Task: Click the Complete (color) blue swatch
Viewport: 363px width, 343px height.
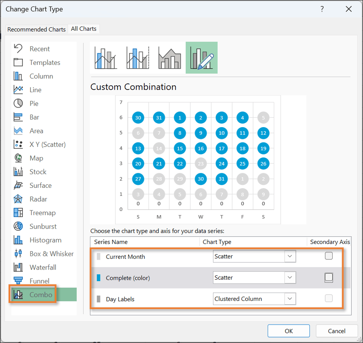Action: click(x=98, y=278)
